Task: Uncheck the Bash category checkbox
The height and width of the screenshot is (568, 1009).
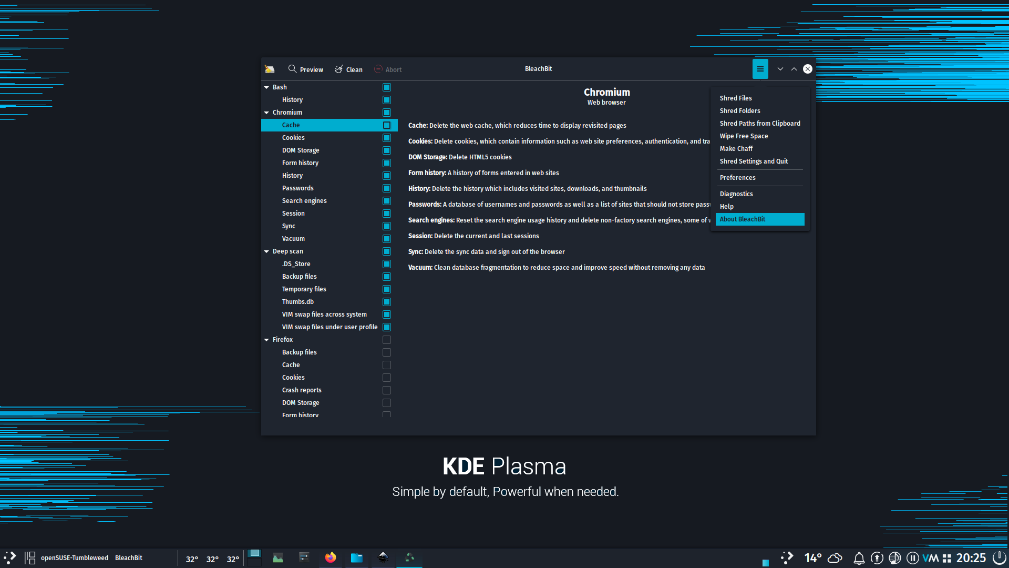Action: click(387, 87)
